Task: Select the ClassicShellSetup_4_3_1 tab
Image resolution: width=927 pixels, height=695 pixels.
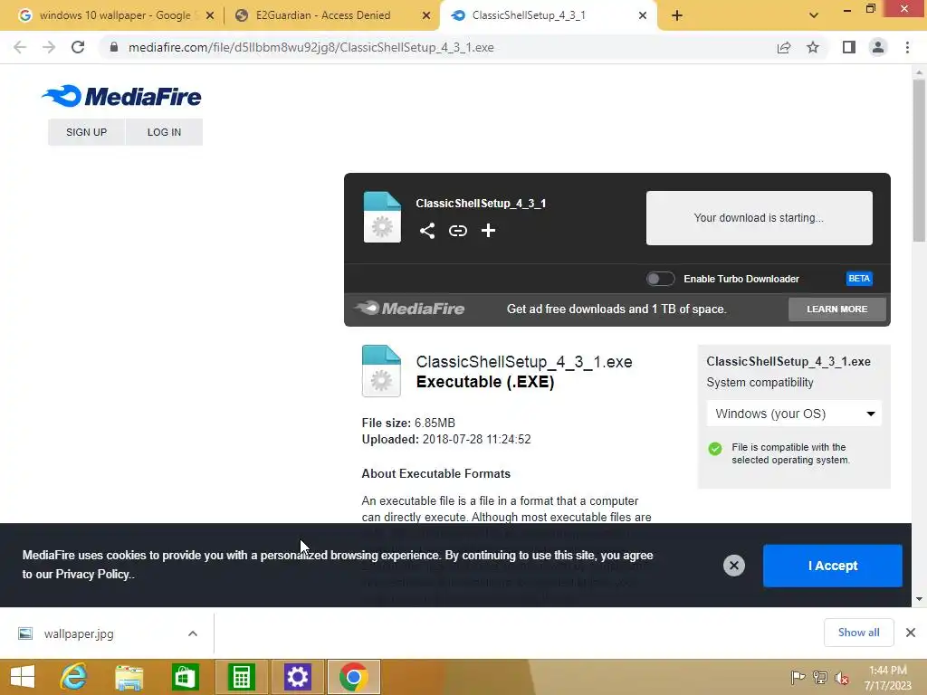Action: coord(549,15)
